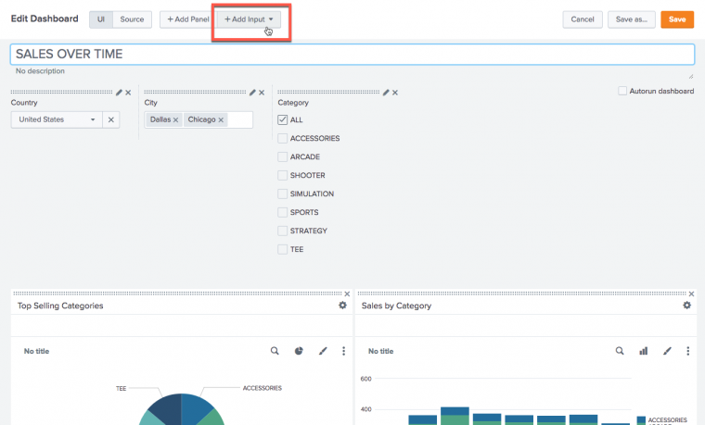Viewport: 705px width, 425px height.
Task: Uncheck the ALL category checkbox
Action: coord(282,119)
